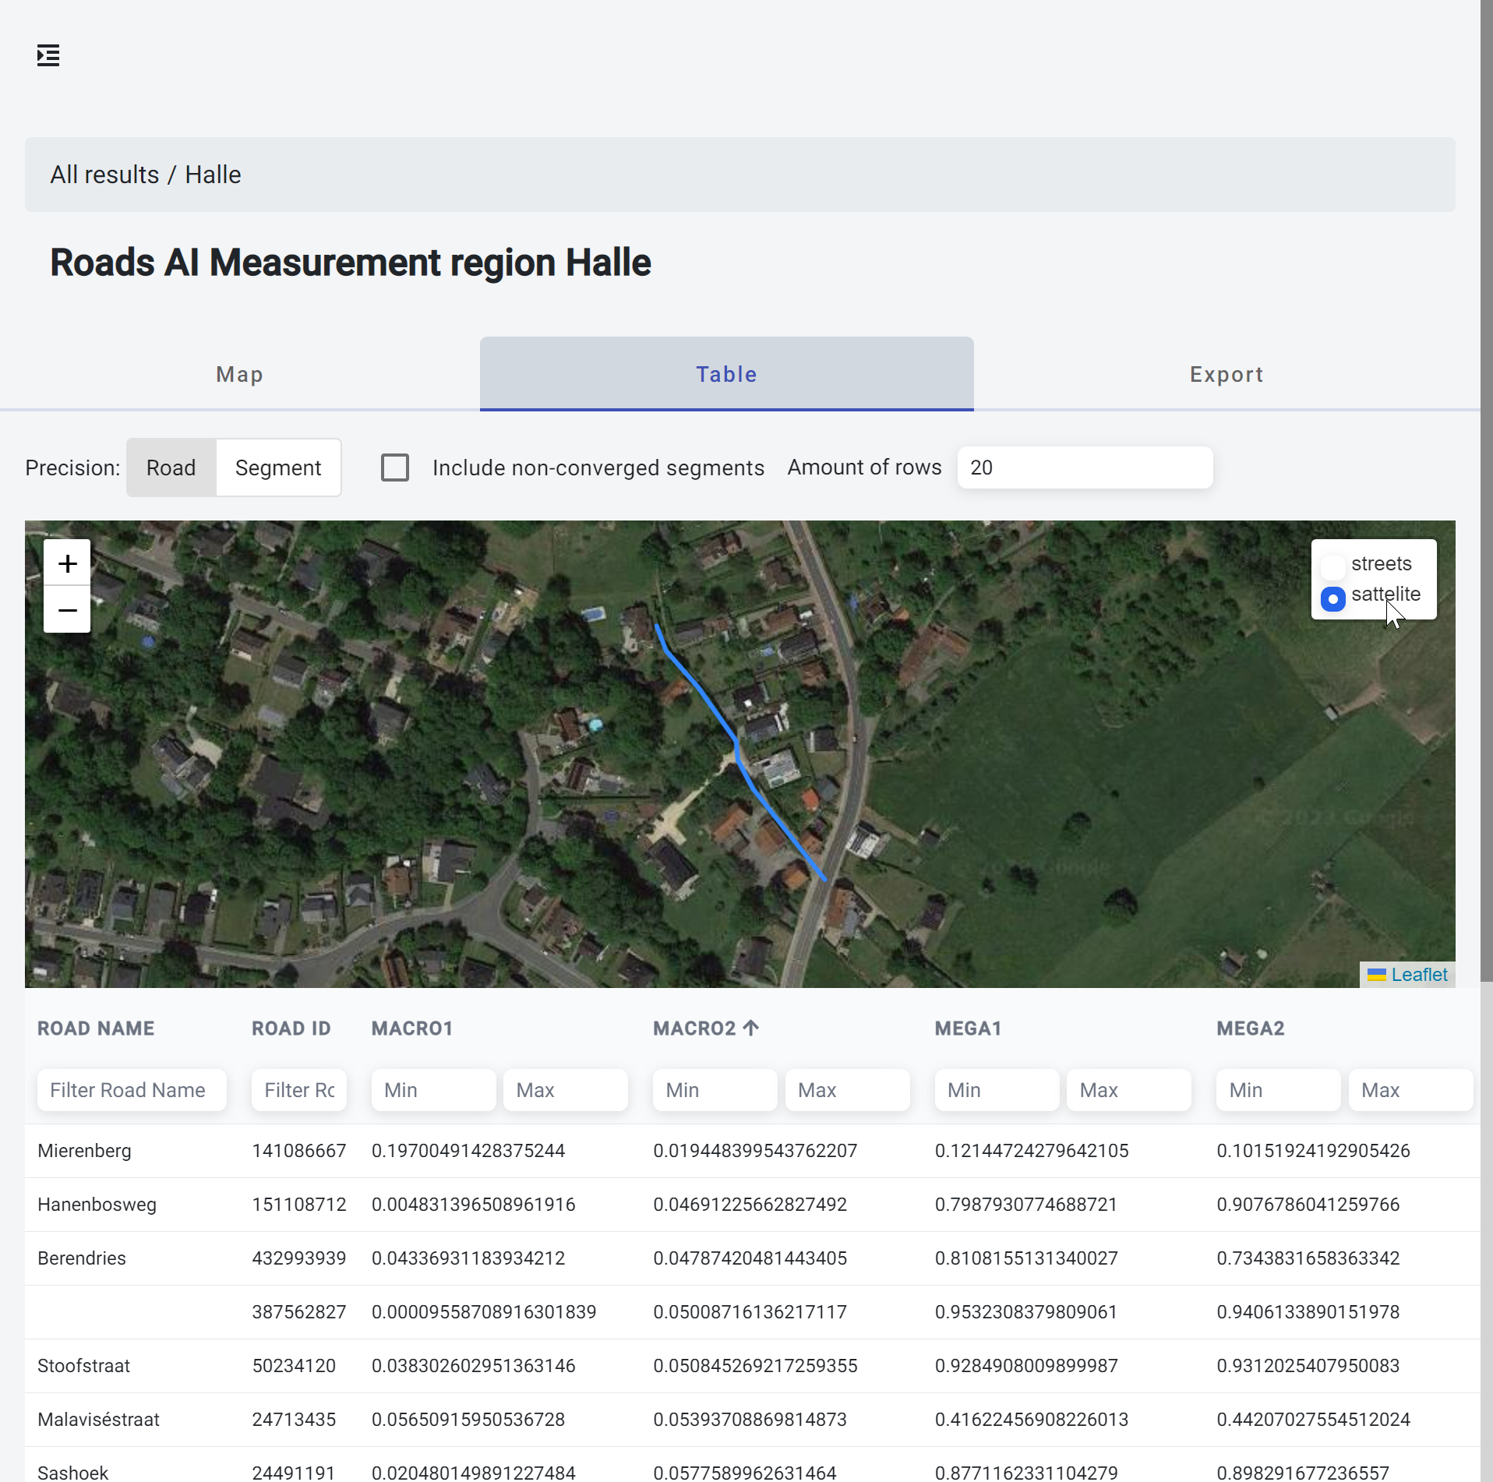Switch to the Table tab

(x=726, y=375)
